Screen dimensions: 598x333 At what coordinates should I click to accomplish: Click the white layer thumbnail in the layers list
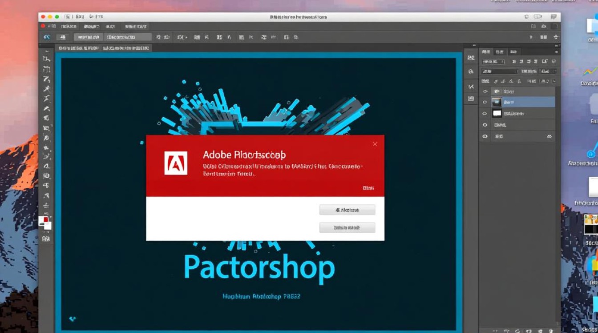pyautogui.click(x=497, y=114)
